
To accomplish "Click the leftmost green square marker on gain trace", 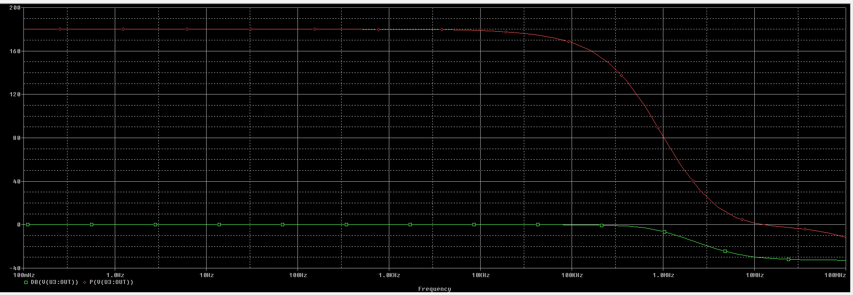I will (28, 225).
